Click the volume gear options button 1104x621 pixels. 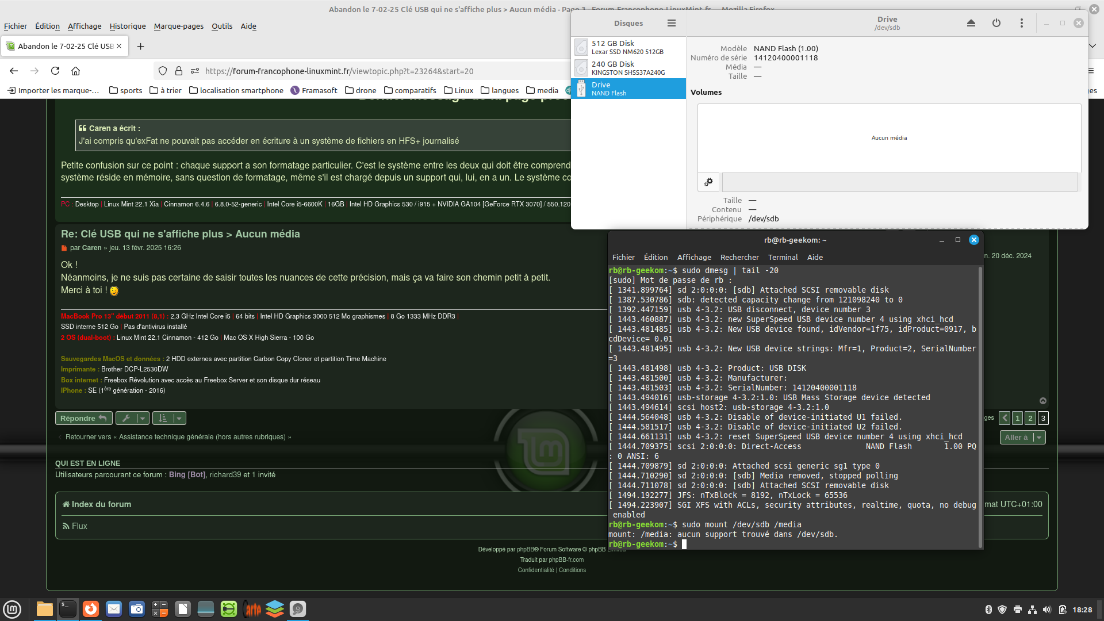coord(708,182)
